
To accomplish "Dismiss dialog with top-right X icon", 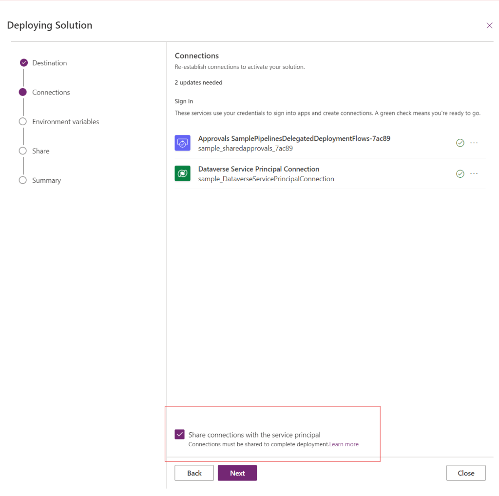I will point(489,26).
